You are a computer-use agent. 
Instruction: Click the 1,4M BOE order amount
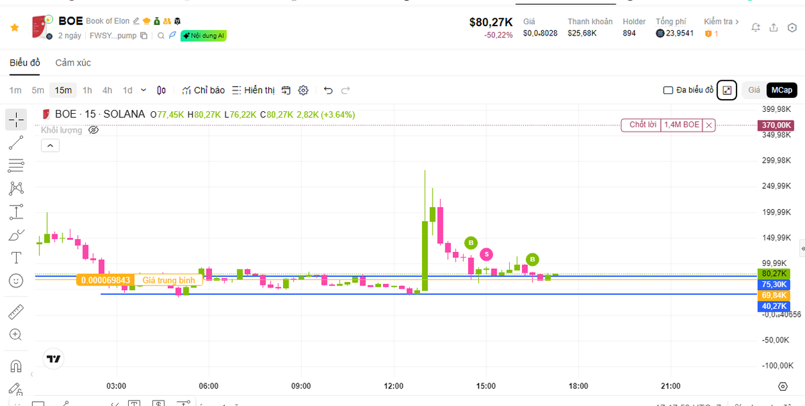click(682, 125)
